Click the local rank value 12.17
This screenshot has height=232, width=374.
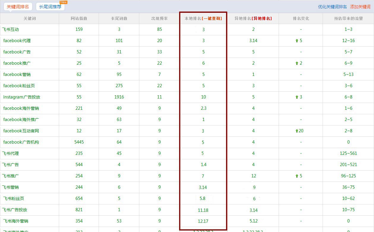tap(203, 221)
